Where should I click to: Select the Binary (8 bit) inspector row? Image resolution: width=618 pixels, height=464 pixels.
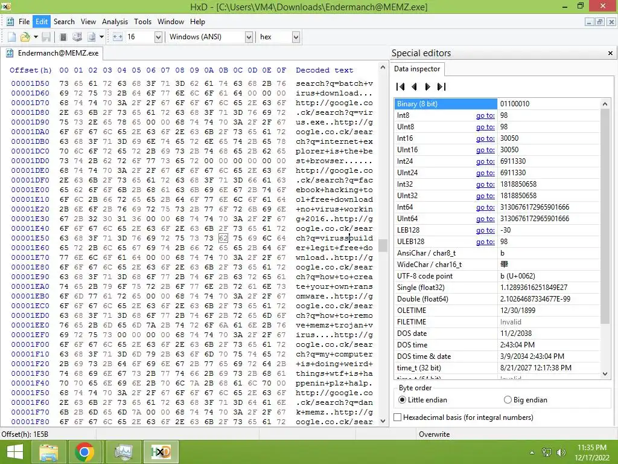[497, 104]
